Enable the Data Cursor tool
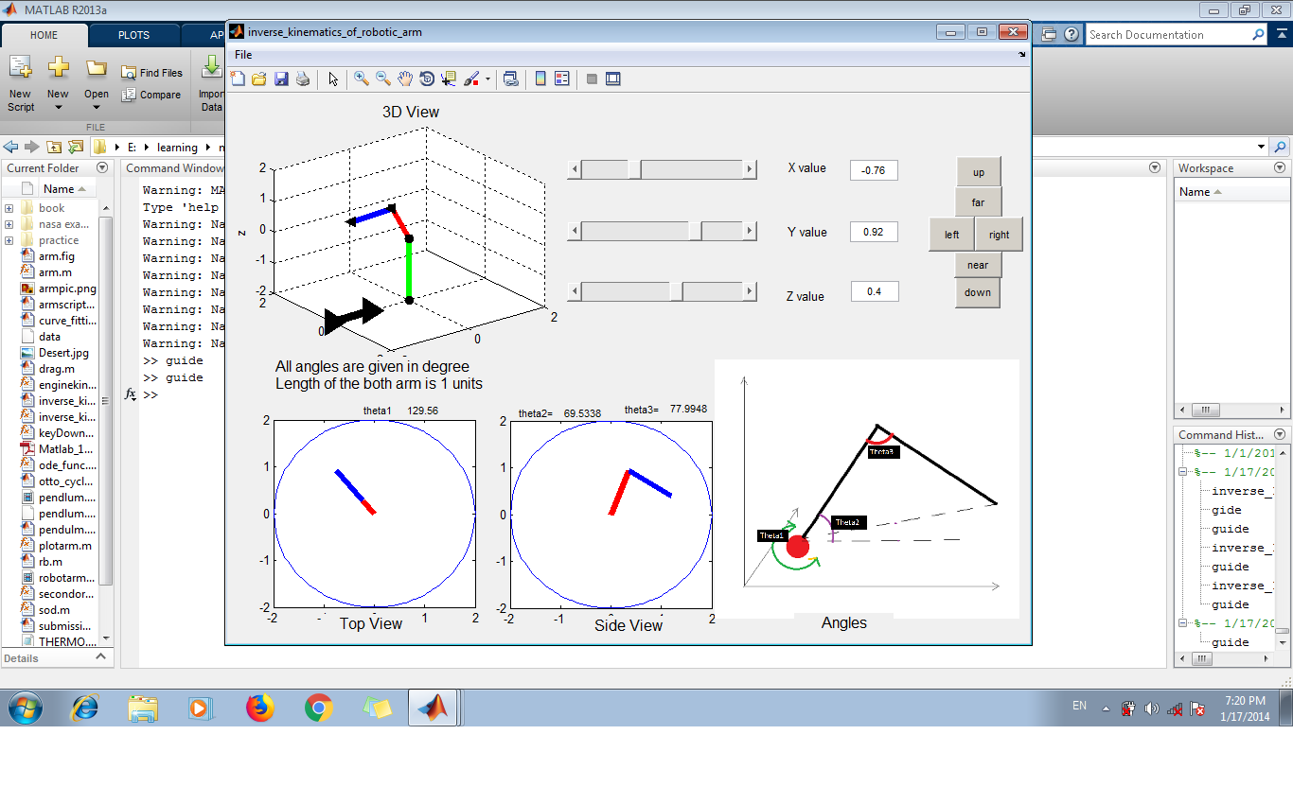 point(448,79)
